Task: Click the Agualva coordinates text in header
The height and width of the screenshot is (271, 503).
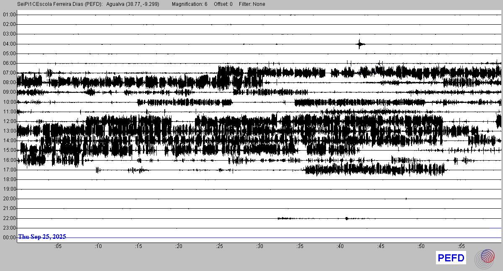Action: (x=133, y=4)
